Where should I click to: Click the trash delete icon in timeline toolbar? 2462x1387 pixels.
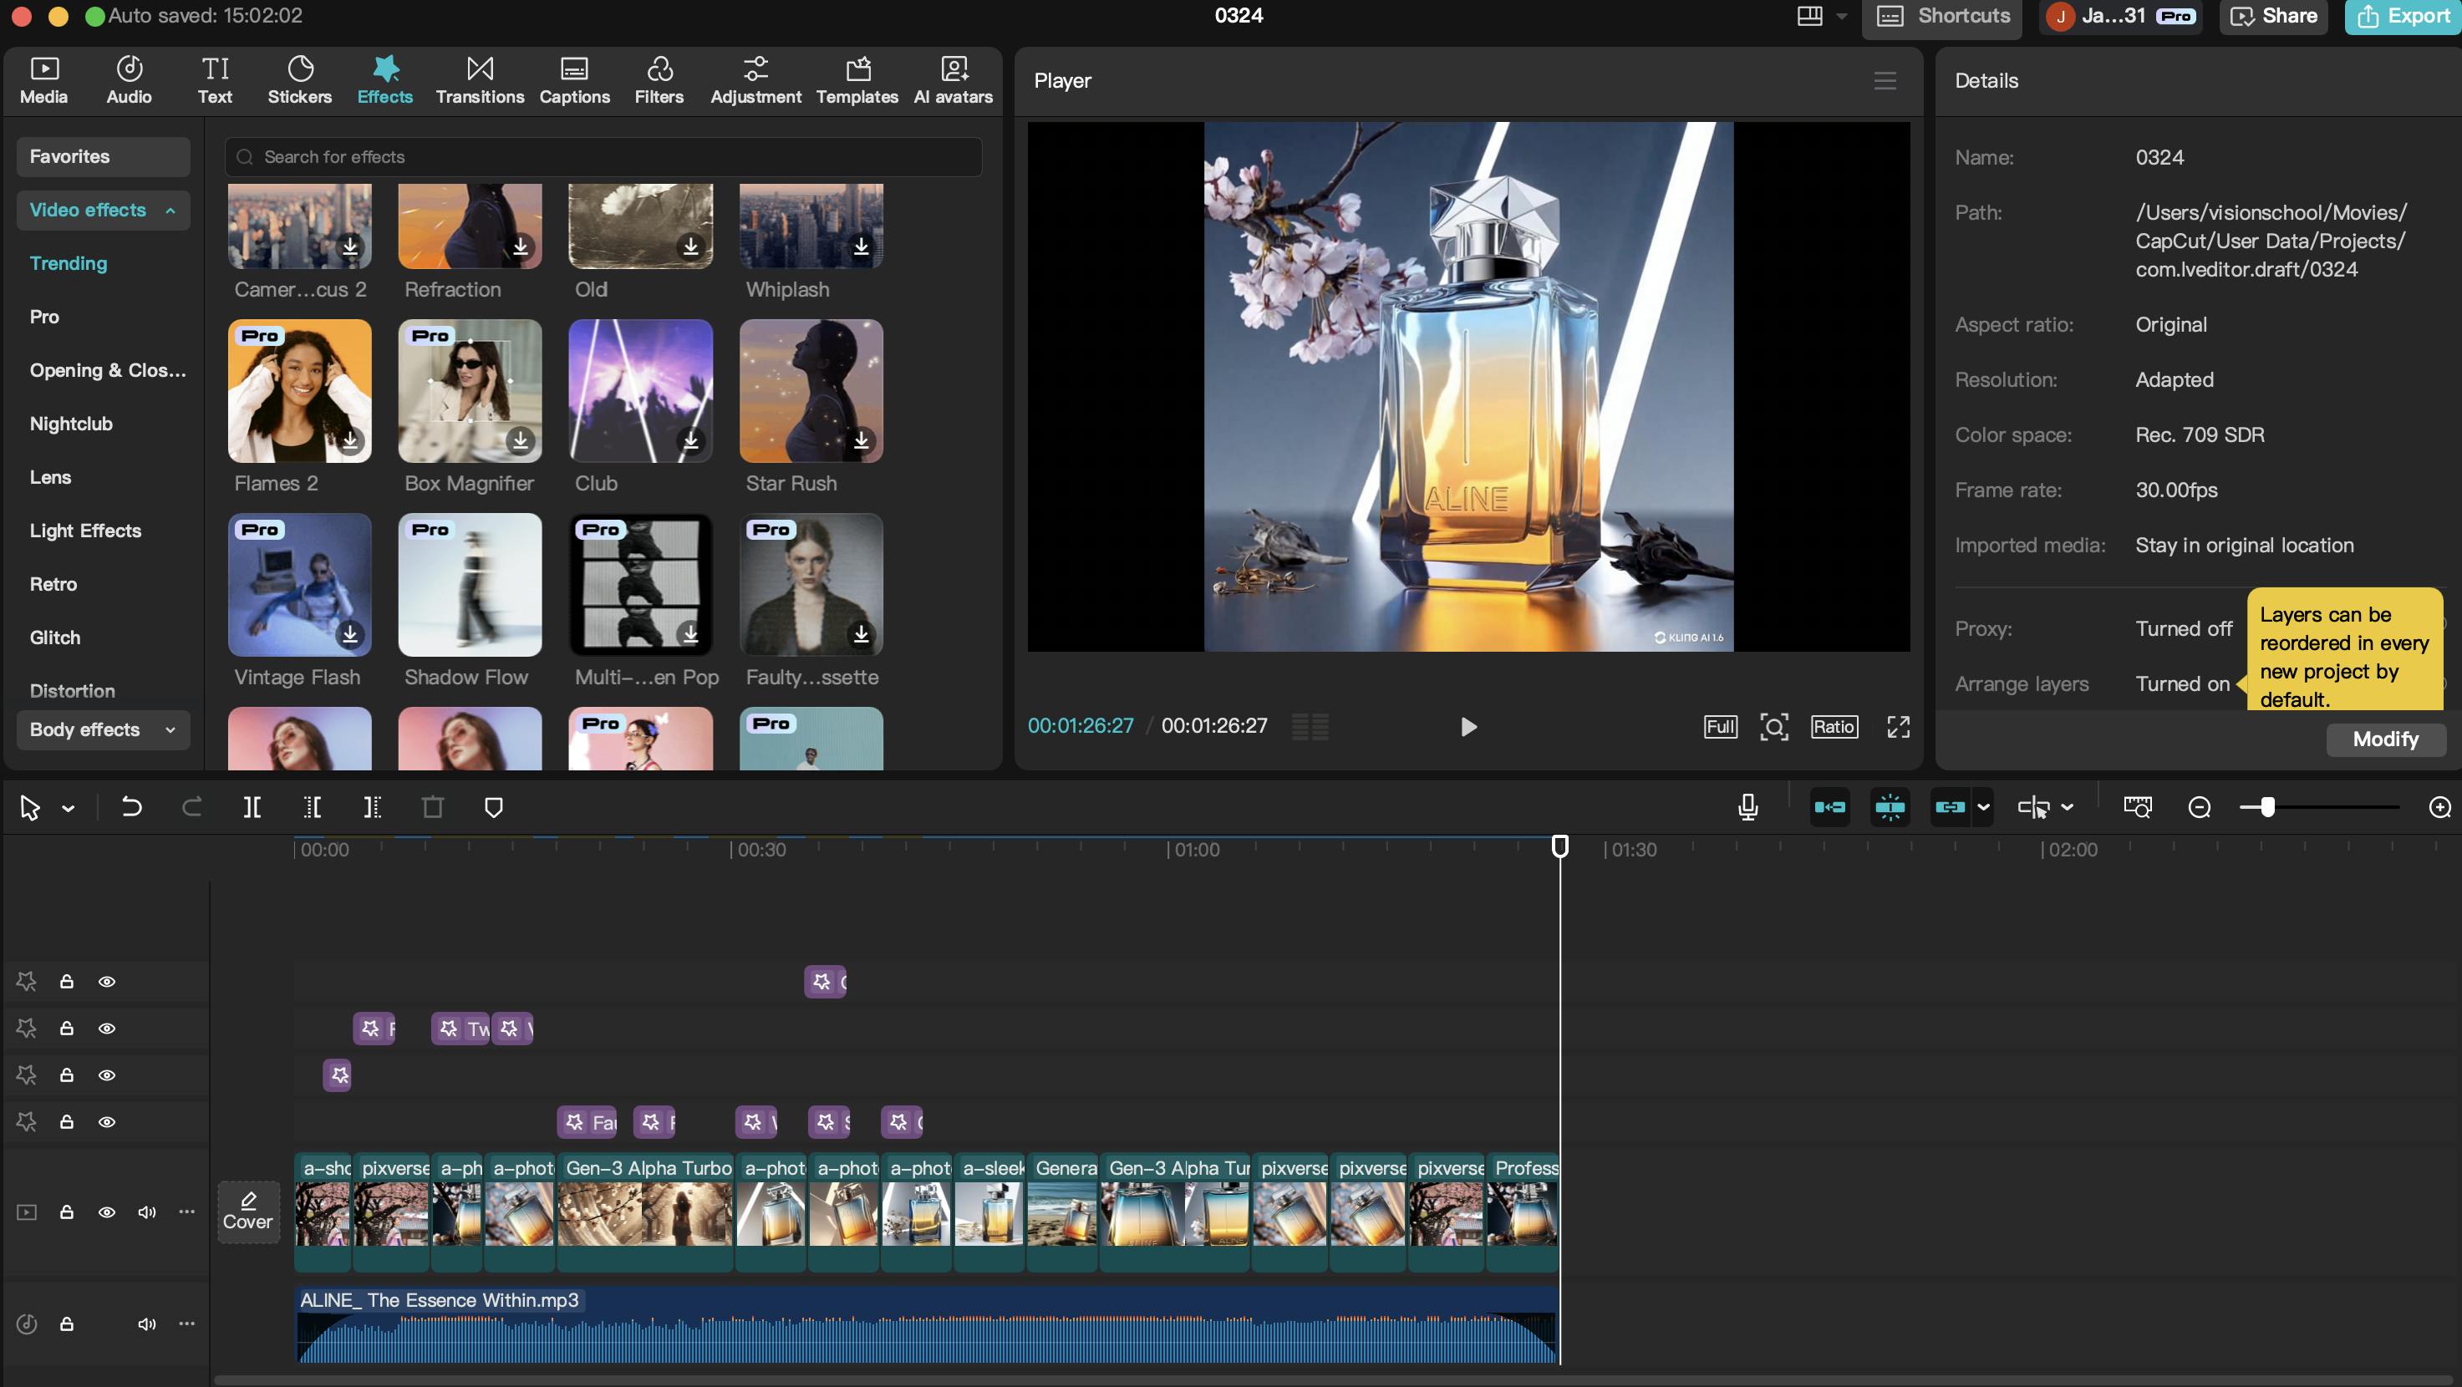[x=433, y=808]
